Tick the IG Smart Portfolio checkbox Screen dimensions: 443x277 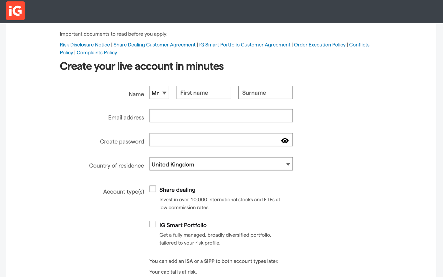pos(153,224)
